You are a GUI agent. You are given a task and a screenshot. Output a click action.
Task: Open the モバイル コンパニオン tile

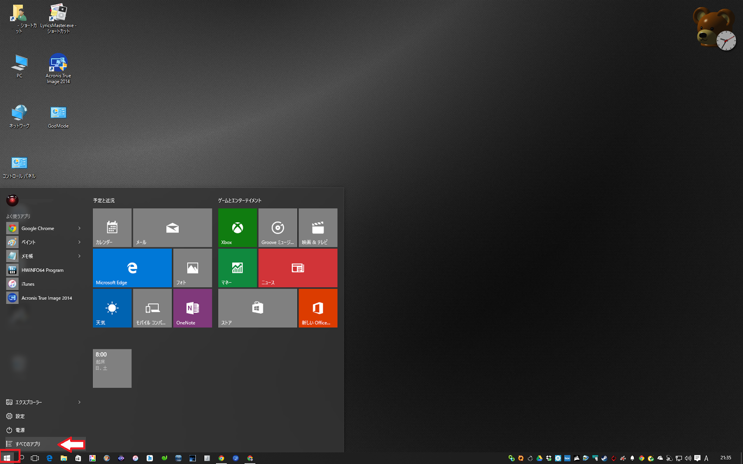(152, 308)
